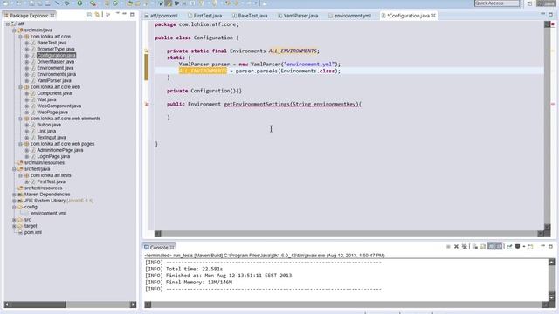
Task: Select BrowserType.java in the tree
Action: coord(56,49)
